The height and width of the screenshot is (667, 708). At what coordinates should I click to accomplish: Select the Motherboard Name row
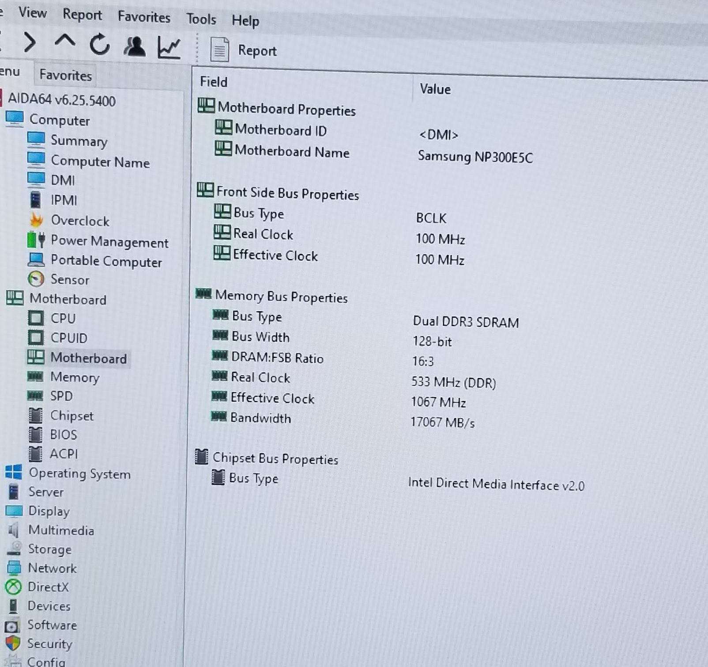292,152
